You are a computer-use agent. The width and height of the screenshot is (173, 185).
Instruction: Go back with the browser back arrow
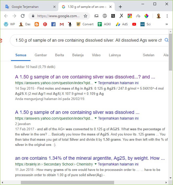coord(6,16)
